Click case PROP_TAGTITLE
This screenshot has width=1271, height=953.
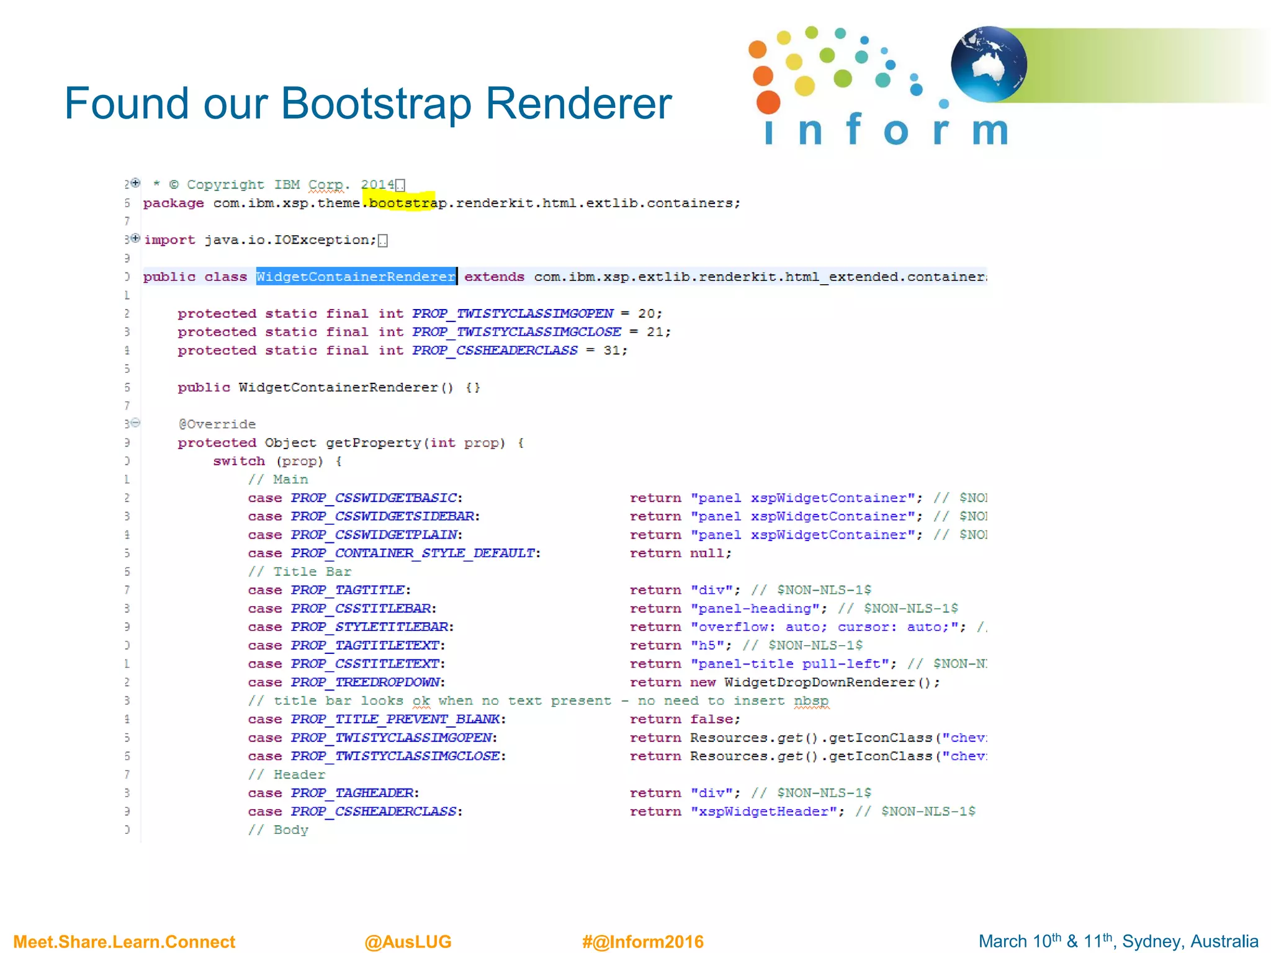tap(329, 590)
